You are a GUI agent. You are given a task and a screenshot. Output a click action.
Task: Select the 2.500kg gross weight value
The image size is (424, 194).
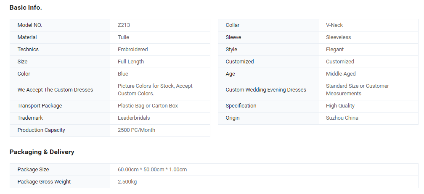point(127,182)
